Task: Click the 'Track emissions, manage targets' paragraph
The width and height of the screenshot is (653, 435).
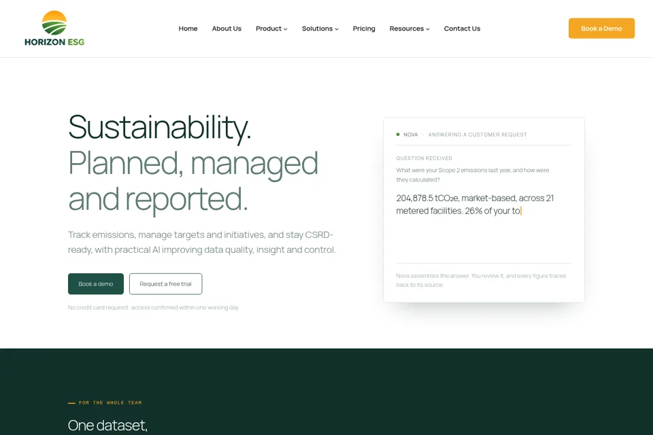Action: tap(202, 242)
